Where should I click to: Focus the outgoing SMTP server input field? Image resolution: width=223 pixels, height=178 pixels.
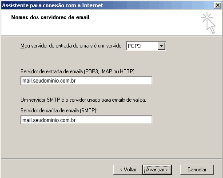pos(86,120)
